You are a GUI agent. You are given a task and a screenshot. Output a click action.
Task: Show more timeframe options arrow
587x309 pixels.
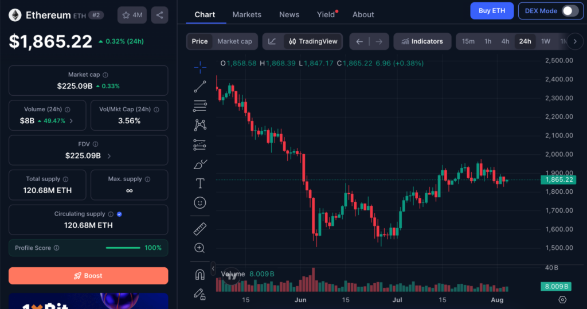(x=575, y=41)
